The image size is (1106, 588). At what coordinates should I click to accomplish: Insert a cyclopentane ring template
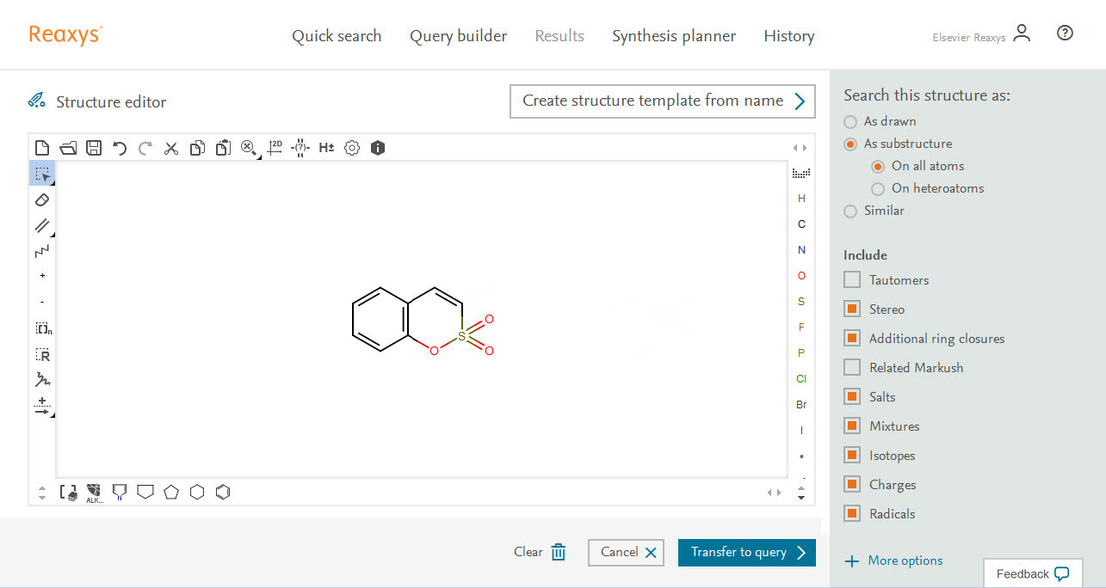(171, 492)
